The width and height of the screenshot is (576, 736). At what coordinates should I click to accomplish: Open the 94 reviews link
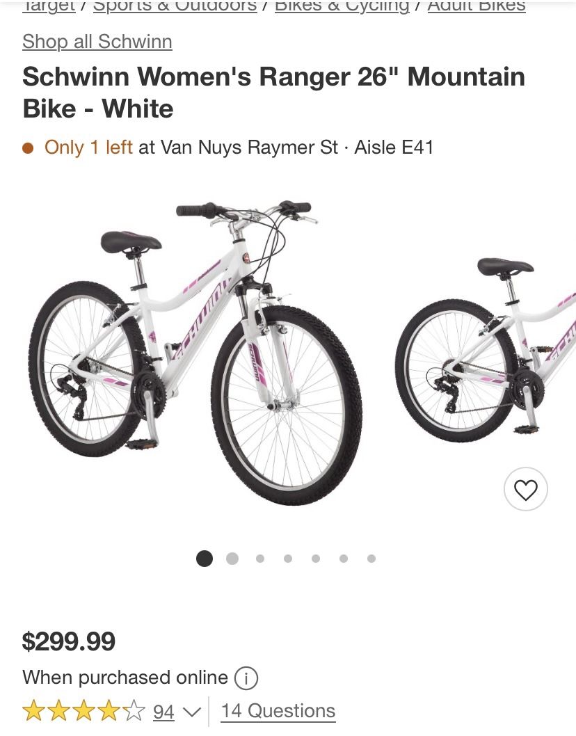coord(164,712)
